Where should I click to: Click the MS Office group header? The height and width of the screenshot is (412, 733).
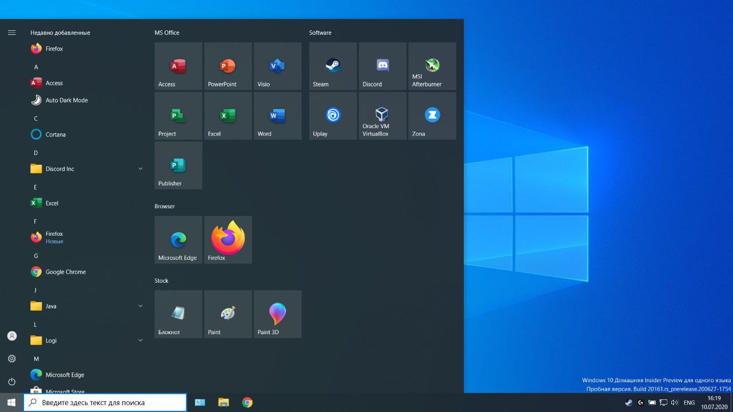click(x=167, y=33)
